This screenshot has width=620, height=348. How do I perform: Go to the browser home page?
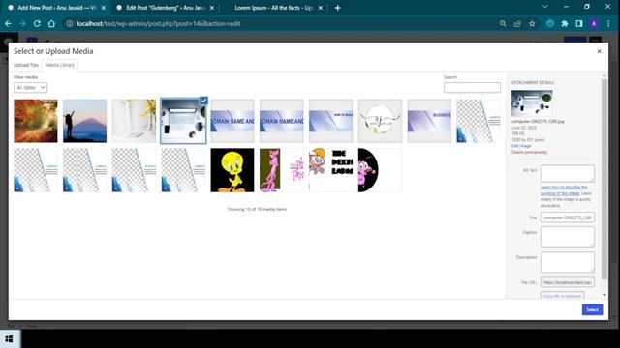[x=51, y=23]
